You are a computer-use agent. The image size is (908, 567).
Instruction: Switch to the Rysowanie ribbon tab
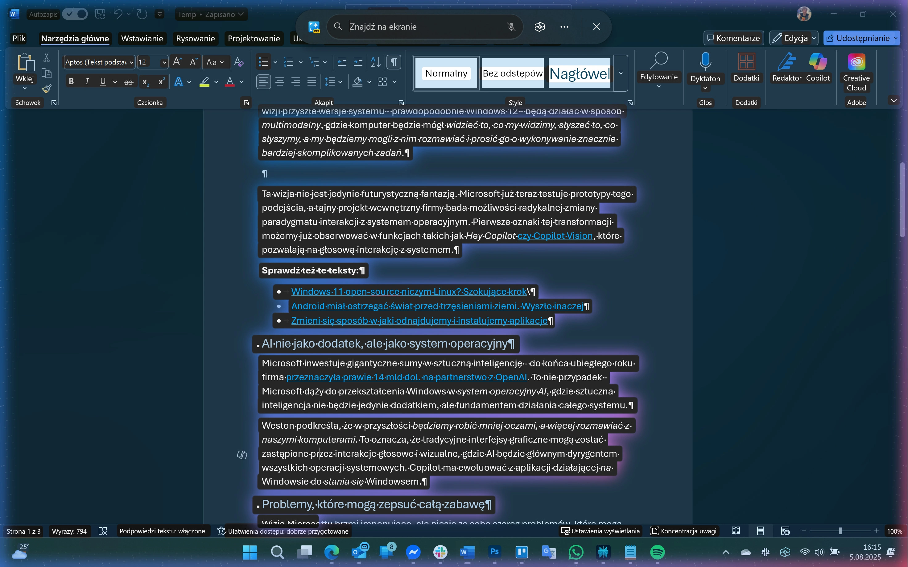point(195,38)
